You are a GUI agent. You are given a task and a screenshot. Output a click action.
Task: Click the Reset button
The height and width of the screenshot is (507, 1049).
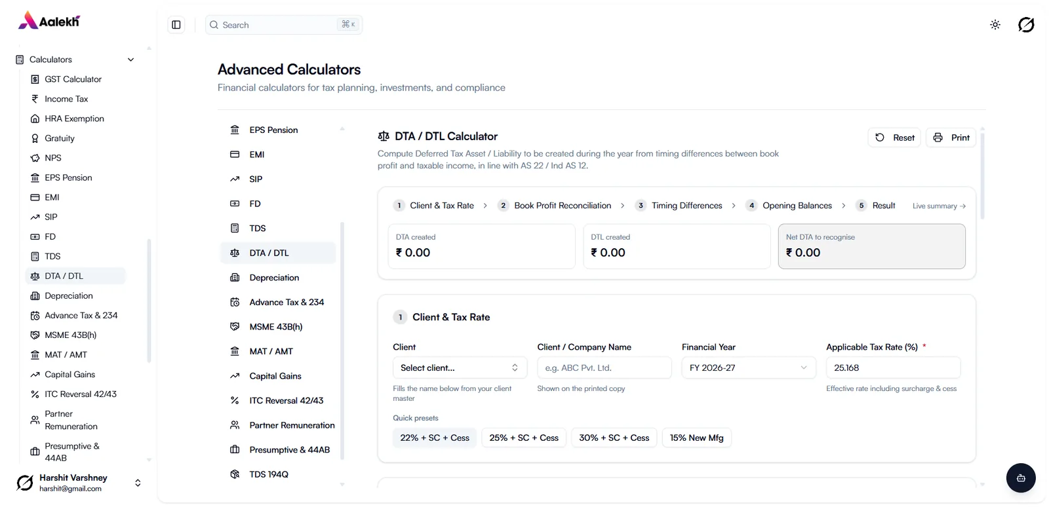[895, 138]
